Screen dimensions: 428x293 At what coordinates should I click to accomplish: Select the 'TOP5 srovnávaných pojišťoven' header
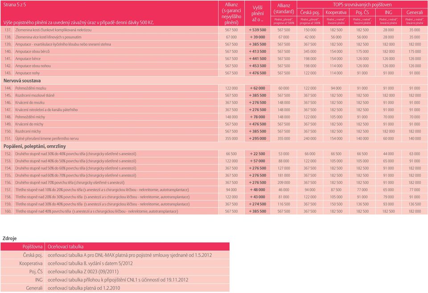tap(362, 4)
